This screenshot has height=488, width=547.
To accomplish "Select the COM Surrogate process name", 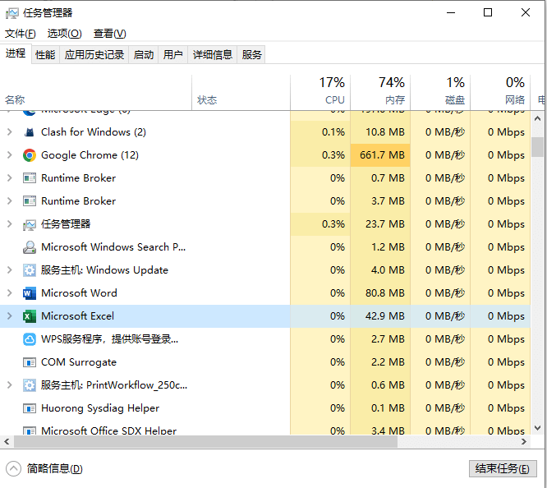I will click(x=79, y=362).
